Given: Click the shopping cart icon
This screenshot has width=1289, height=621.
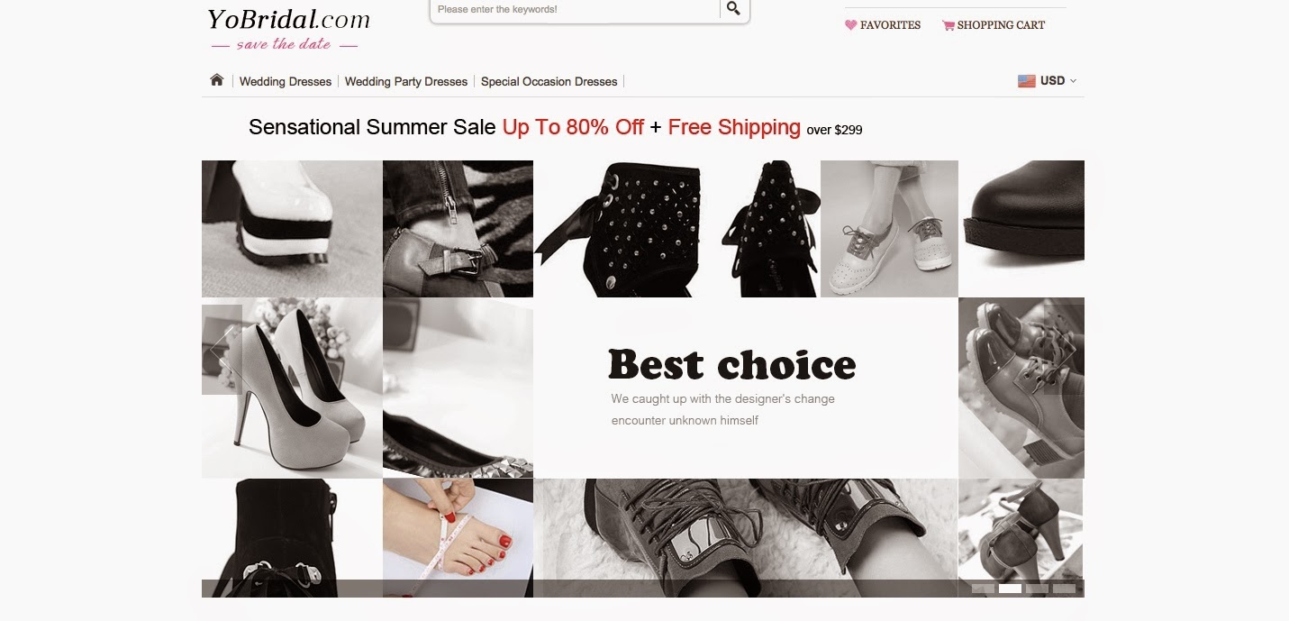Looking at the screenshot, I should click(948, 25).
